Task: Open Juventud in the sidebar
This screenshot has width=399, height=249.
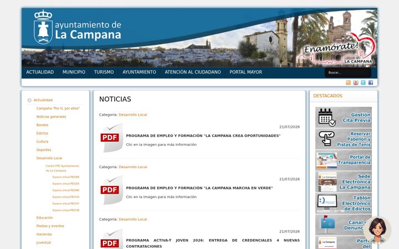Action: [x=44, y=243]
